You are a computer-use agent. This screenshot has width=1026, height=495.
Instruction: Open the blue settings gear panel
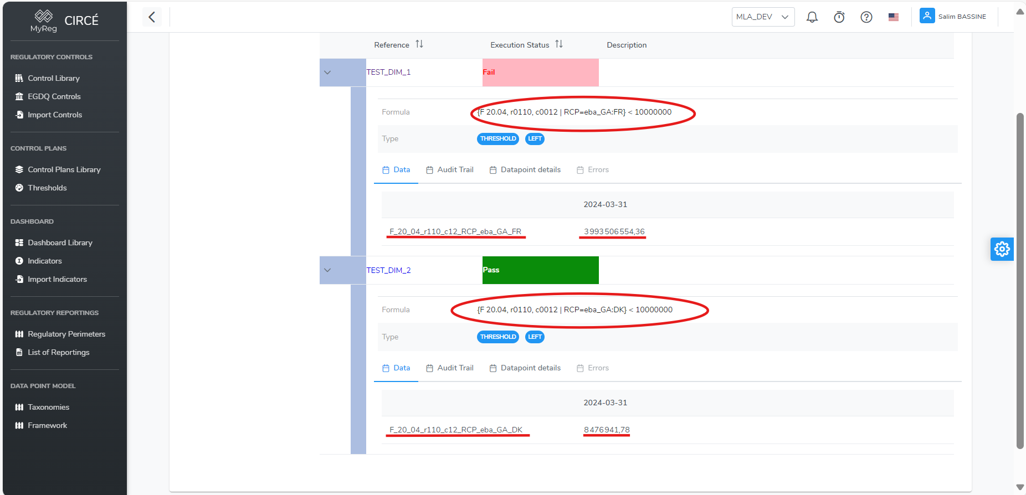(x=1002, y=249)
